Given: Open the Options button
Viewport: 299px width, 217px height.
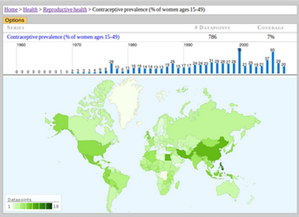Looking at the screenshot, I should click(15, 20).
